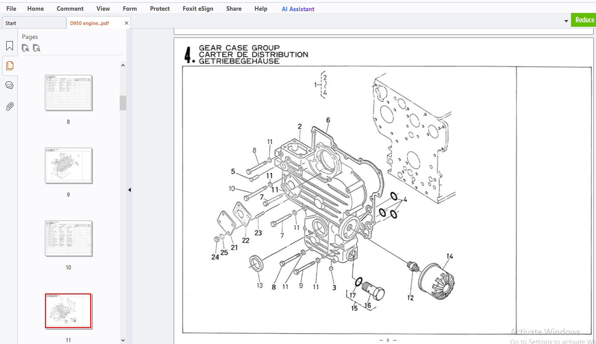Select highlighted page 11 thumbnail

[x=68, y=311]
